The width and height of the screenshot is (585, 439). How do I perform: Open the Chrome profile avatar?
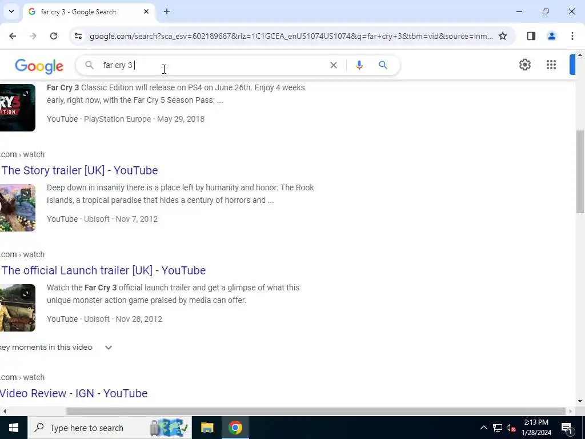pyautogui.click(x=551, y=36)
